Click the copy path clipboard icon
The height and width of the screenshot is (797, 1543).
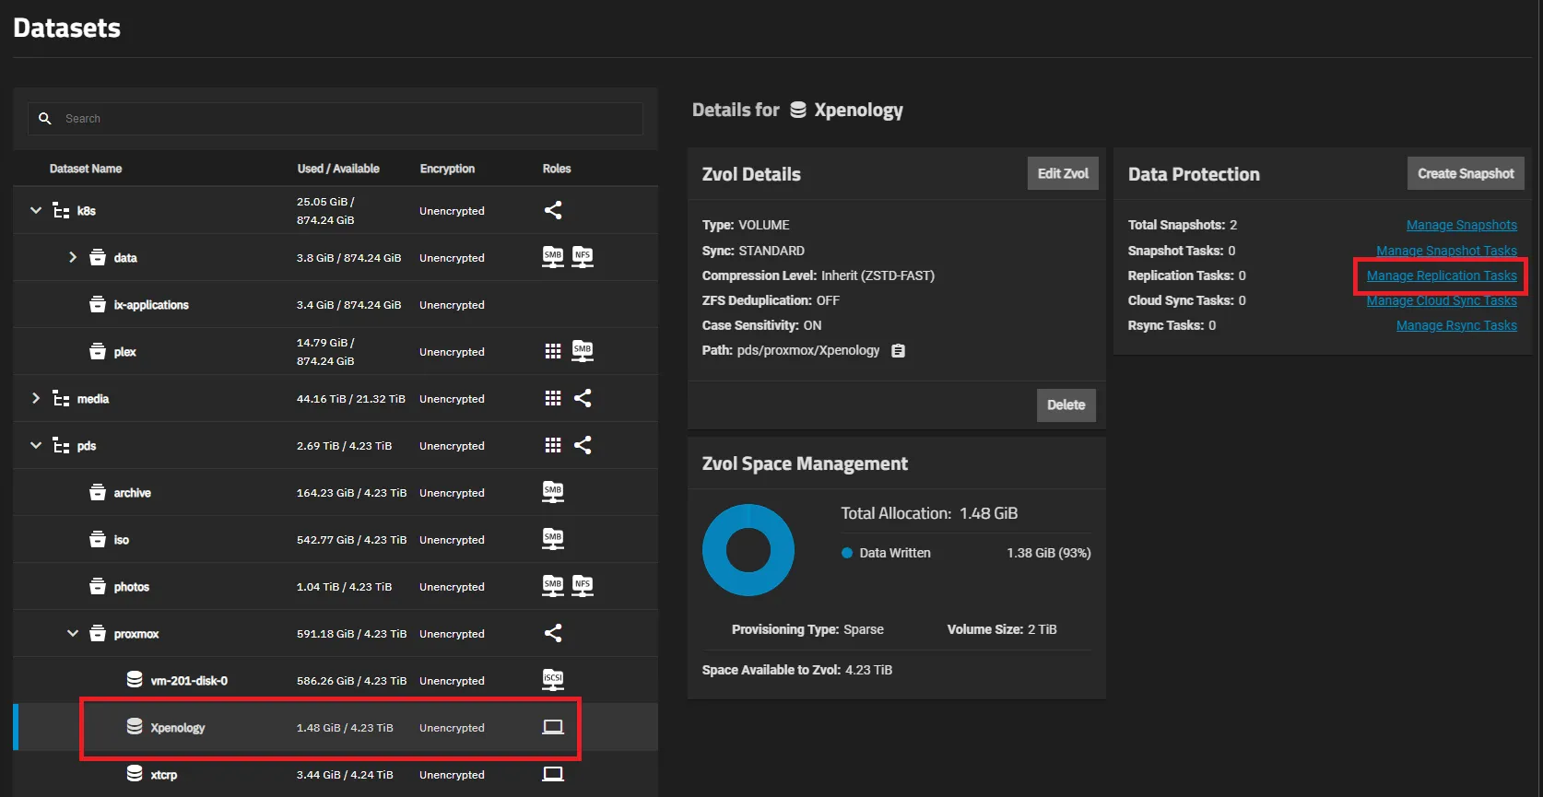[898, 351]
